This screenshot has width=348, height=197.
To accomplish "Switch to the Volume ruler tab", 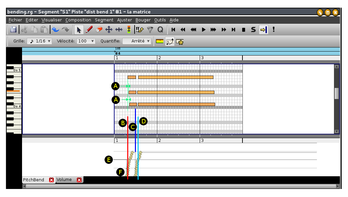I will [64, 179].
